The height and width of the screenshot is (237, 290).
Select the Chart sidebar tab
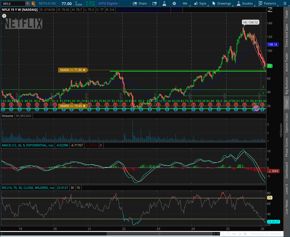click(x=287, y=103)
